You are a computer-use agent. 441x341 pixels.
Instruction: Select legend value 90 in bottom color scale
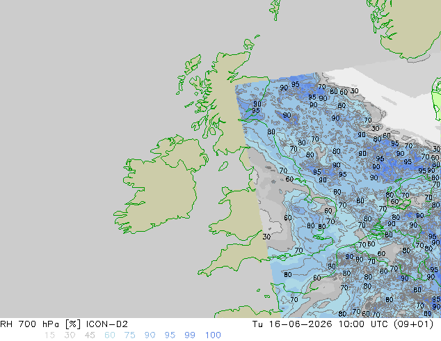pos(150,335)
